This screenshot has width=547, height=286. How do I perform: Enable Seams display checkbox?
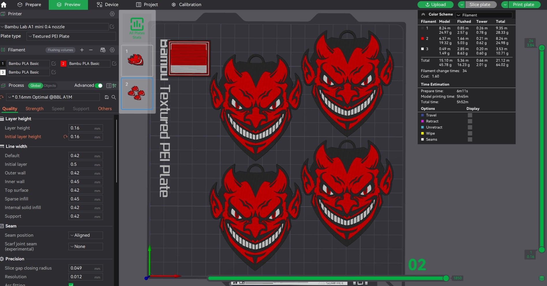click(470, 139)
